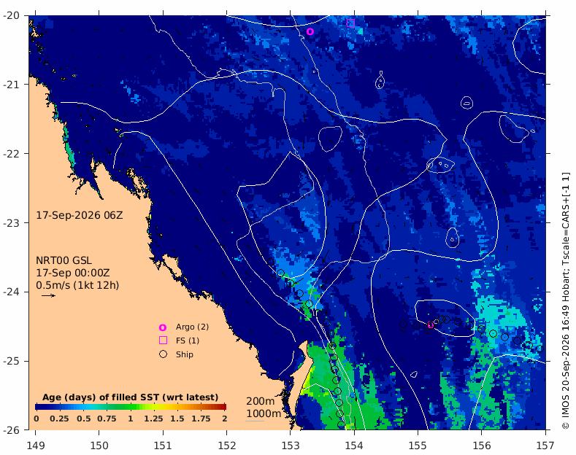Click the 155 longitude axis tick label
Image resolution: width=576 pixels, height=455 pixels.
tap(418, 446)
